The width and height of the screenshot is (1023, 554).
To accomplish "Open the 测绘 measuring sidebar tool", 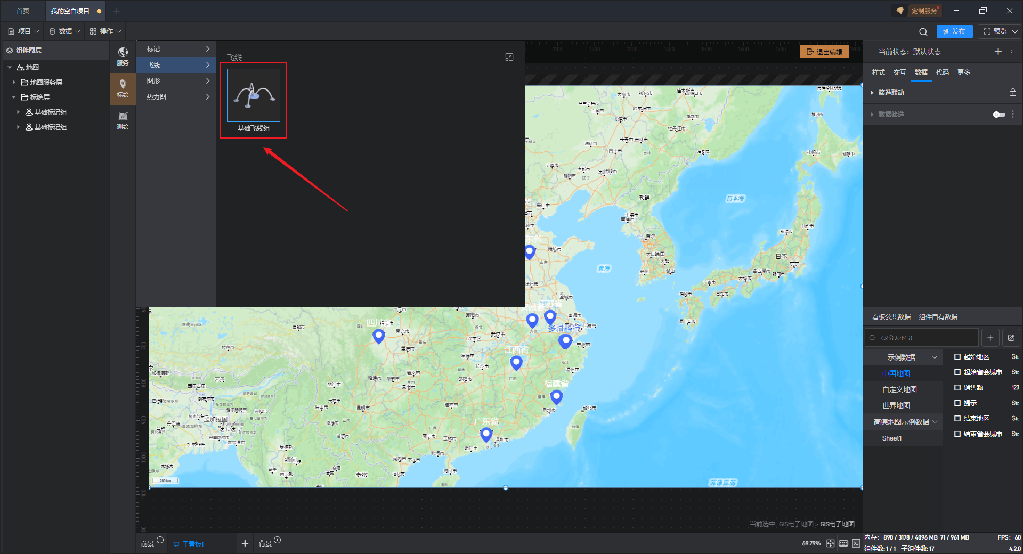I will 123,121.
